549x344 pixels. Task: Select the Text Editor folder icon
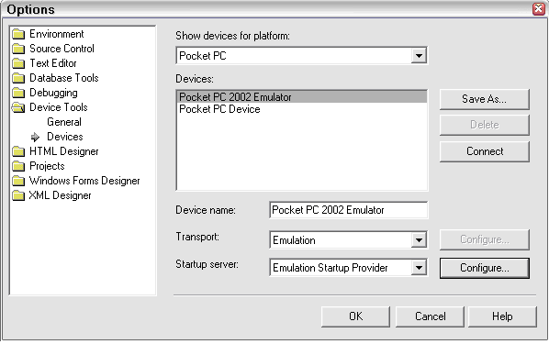pos(18,63)
